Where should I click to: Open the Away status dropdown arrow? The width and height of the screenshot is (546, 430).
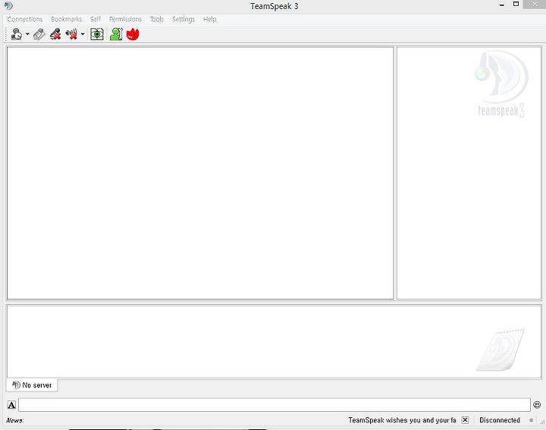[x=27, y=34]
